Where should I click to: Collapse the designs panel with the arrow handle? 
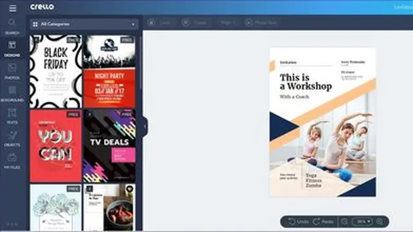(145, 126)
